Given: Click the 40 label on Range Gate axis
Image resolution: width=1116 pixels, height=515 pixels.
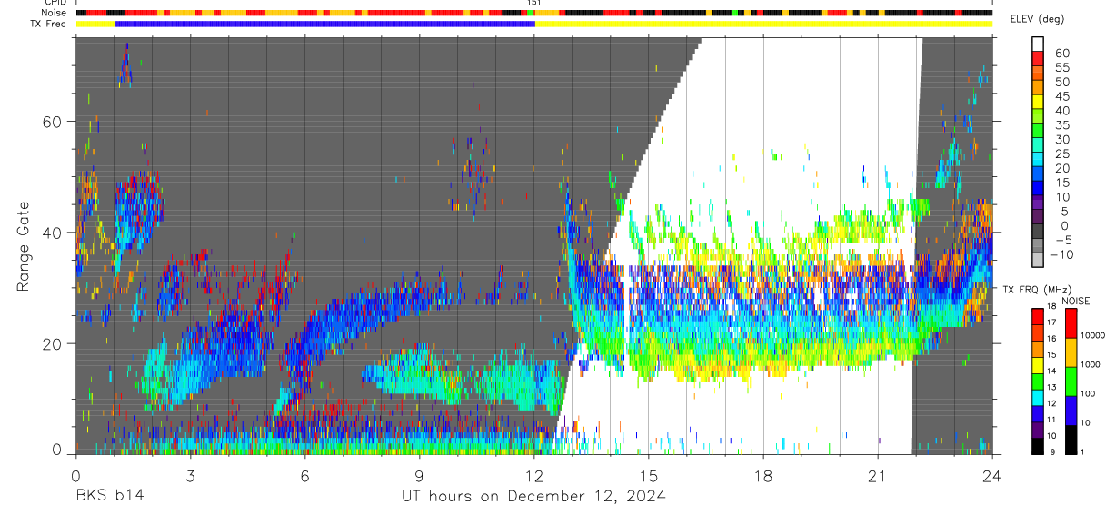Looking at the screenshot, I should point(52,233).
